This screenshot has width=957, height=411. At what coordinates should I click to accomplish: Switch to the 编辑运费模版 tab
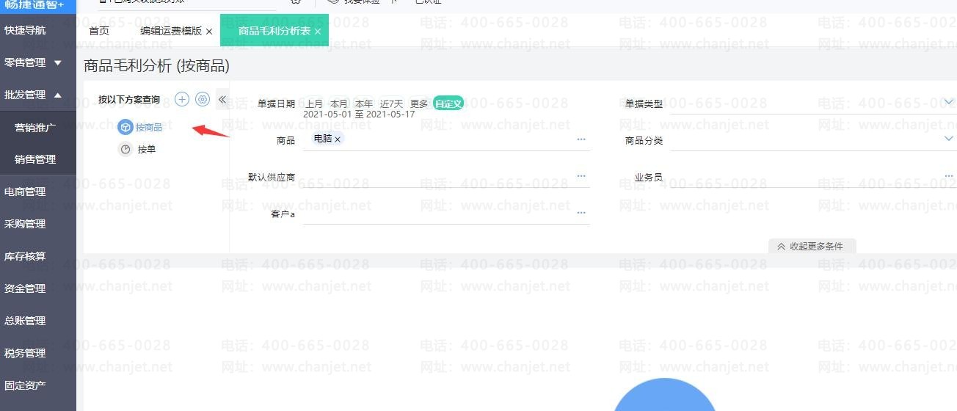[170, 32]
